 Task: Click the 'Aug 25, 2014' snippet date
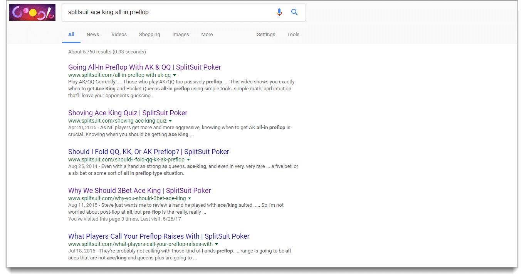coord(82,166)
